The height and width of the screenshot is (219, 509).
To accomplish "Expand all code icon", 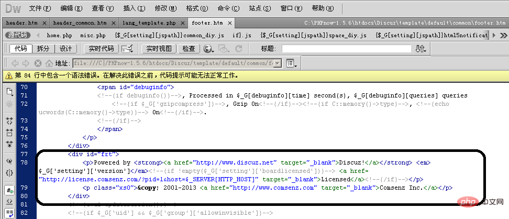I will point(9,144).
